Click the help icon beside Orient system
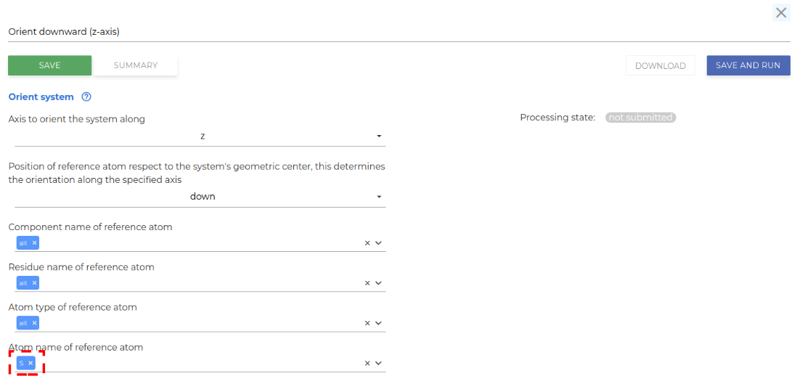800x384 pixels. pyautogui.click(x=86, y=97)
